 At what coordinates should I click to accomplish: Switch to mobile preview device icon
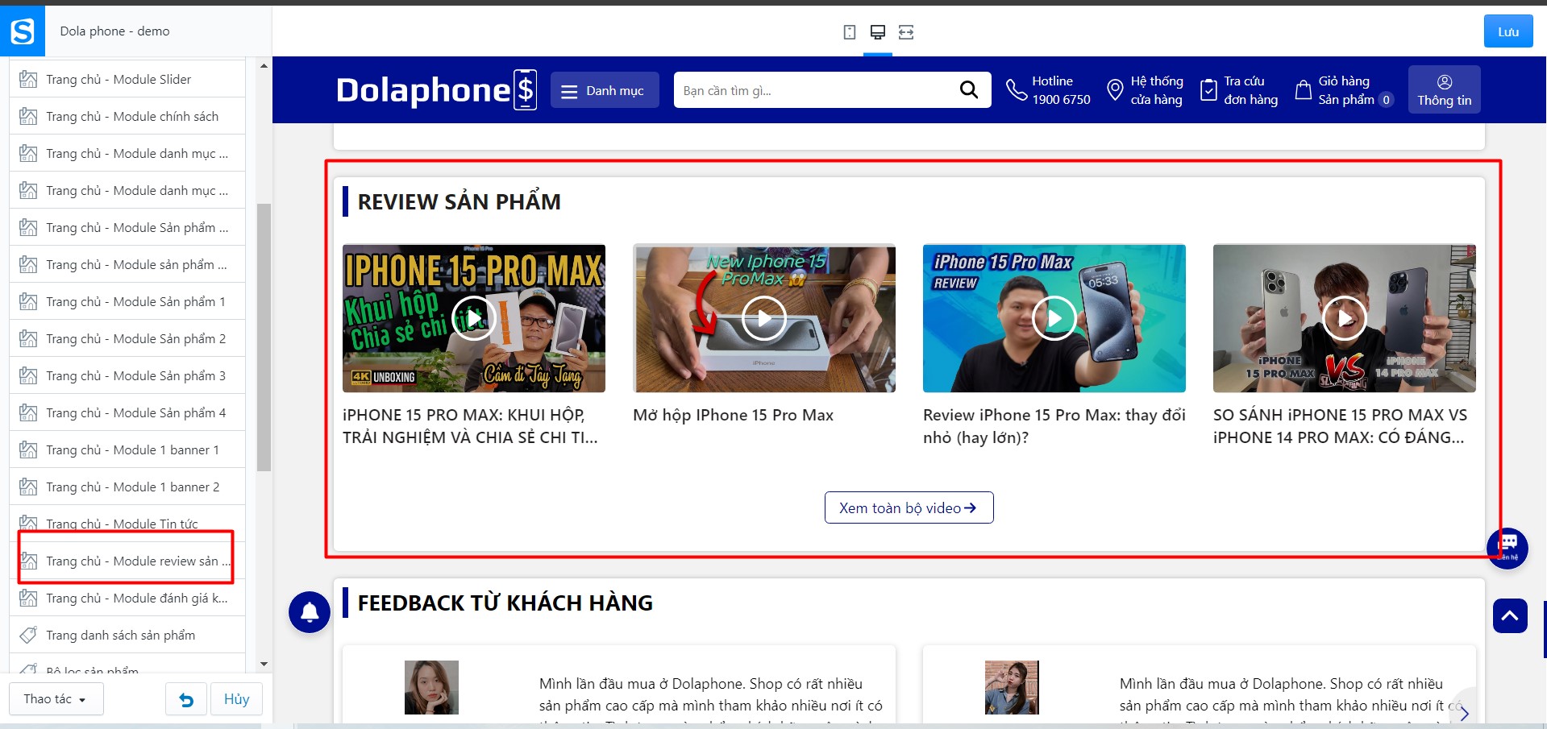[x=850, y=32]
